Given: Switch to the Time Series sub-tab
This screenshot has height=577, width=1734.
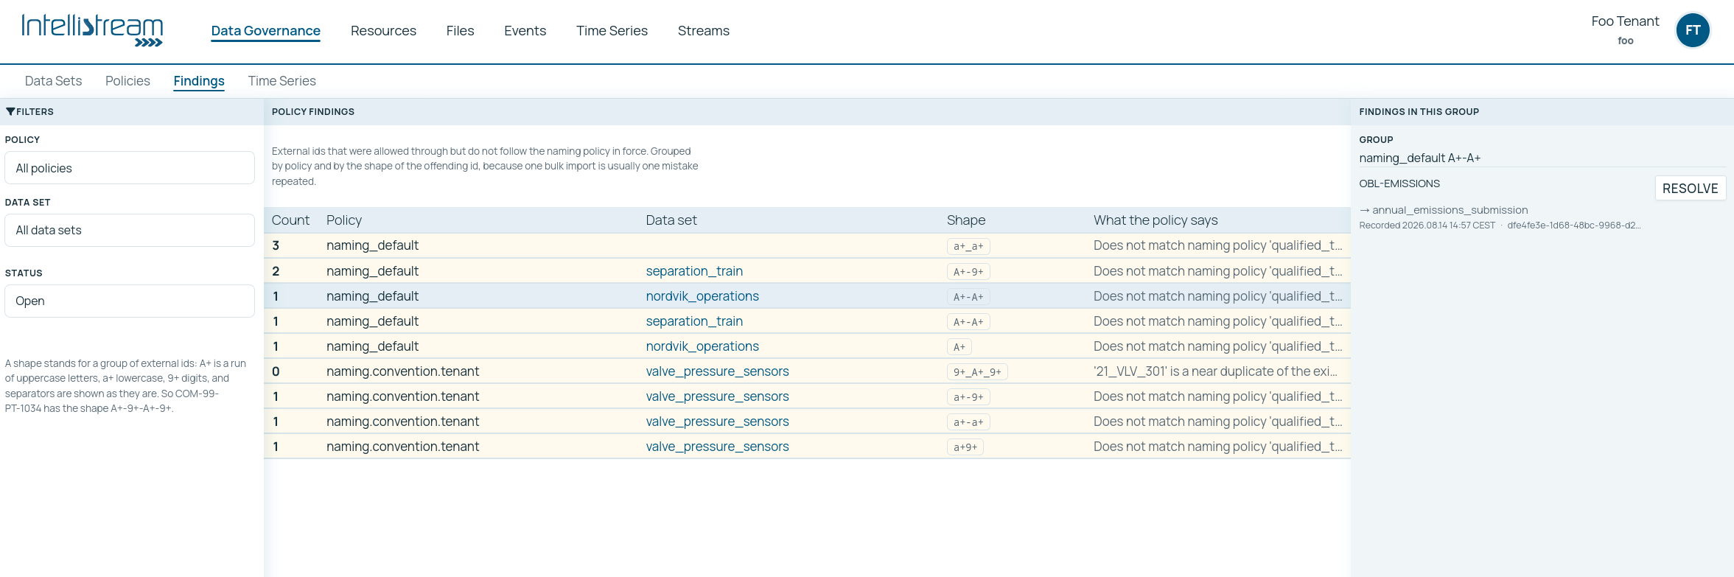Looking at the screenshot, I should [282, 81].
